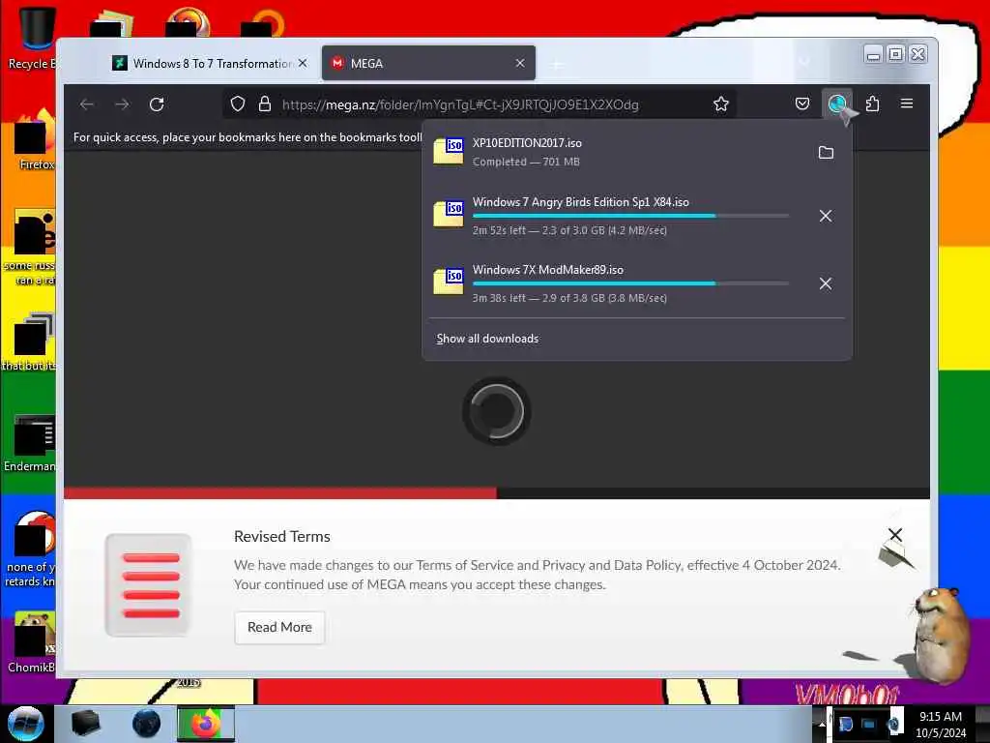Click the '2m 52s left' download status
Screen dimensions: 990x743
pos(569,230)
